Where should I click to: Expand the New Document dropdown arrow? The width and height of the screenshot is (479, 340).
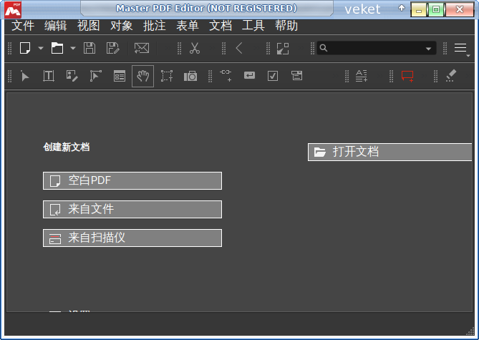pos(41,48)
